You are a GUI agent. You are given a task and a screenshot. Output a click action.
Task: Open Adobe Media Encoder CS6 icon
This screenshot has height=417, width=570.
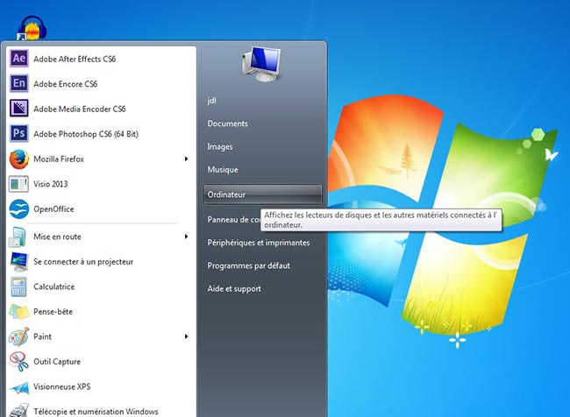click(x=19, y=109)
